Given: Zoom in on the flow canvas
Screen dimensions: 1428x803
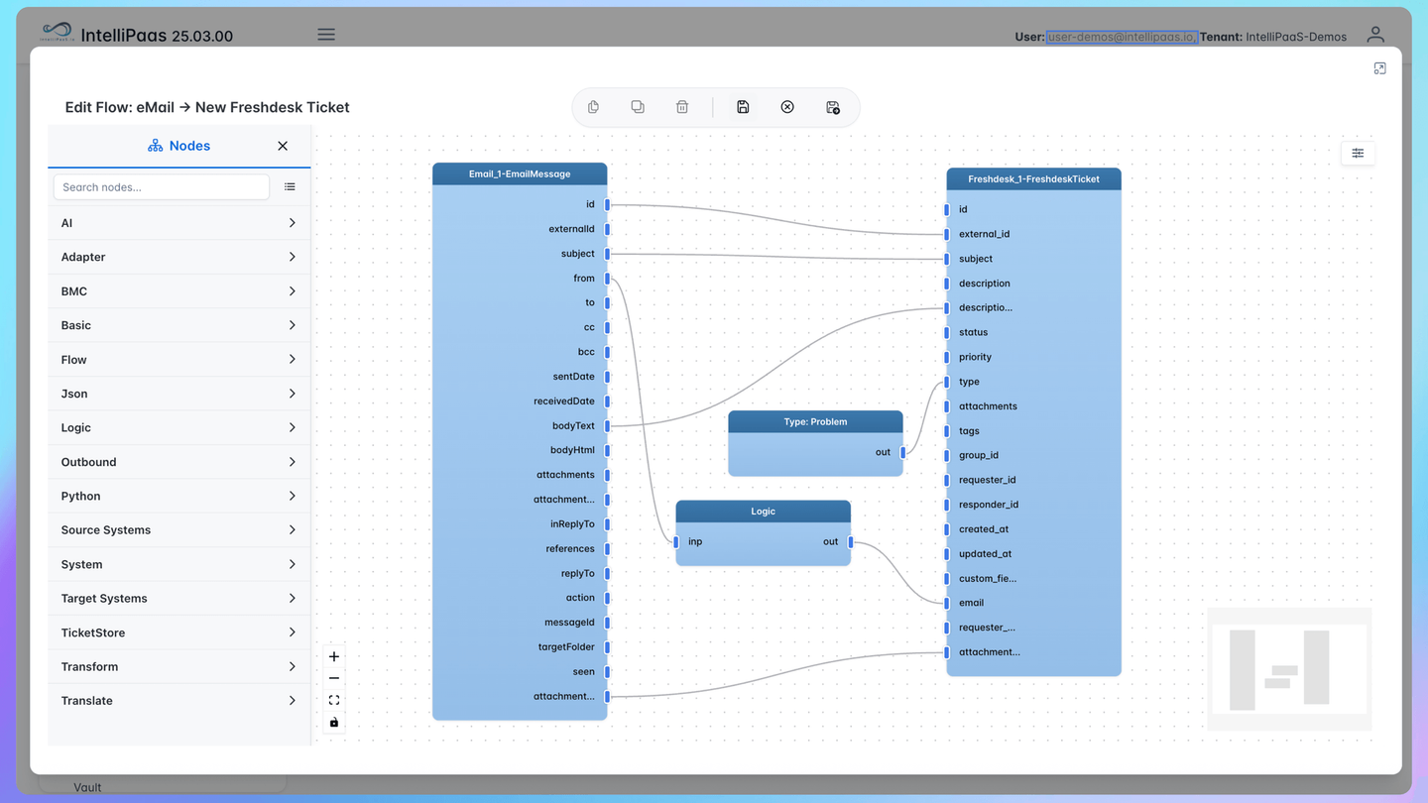Looking at the screenshot, I should [x=334, y=656].
